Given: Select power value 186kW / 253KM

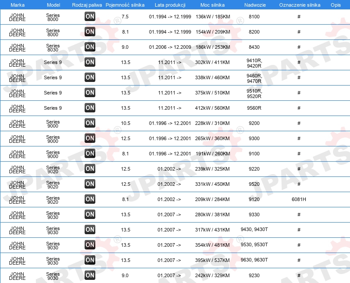Looking at the screenshot, I should pyautogui.click(x=213, y=47).
